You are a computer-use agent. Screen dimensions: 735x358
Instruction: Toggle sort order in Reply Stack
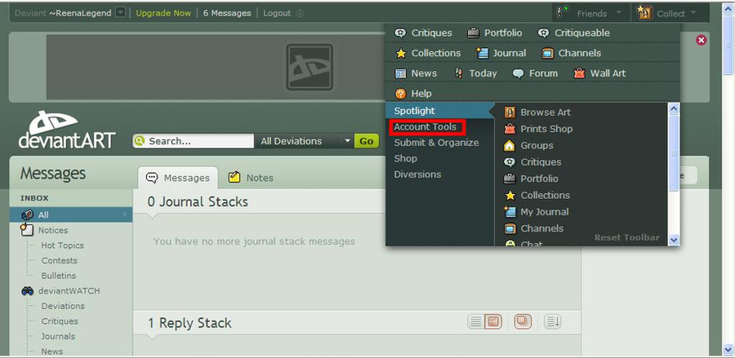coord(553,322)
